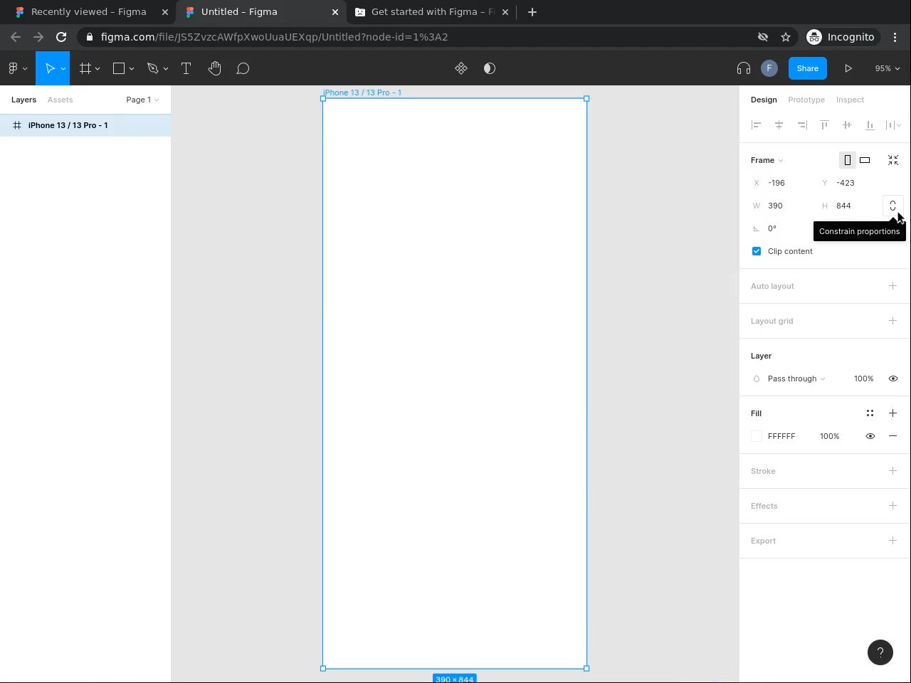This screenshot has width=911, height=683.
Task: Switch to Assets tab
Action: [60, 100]
